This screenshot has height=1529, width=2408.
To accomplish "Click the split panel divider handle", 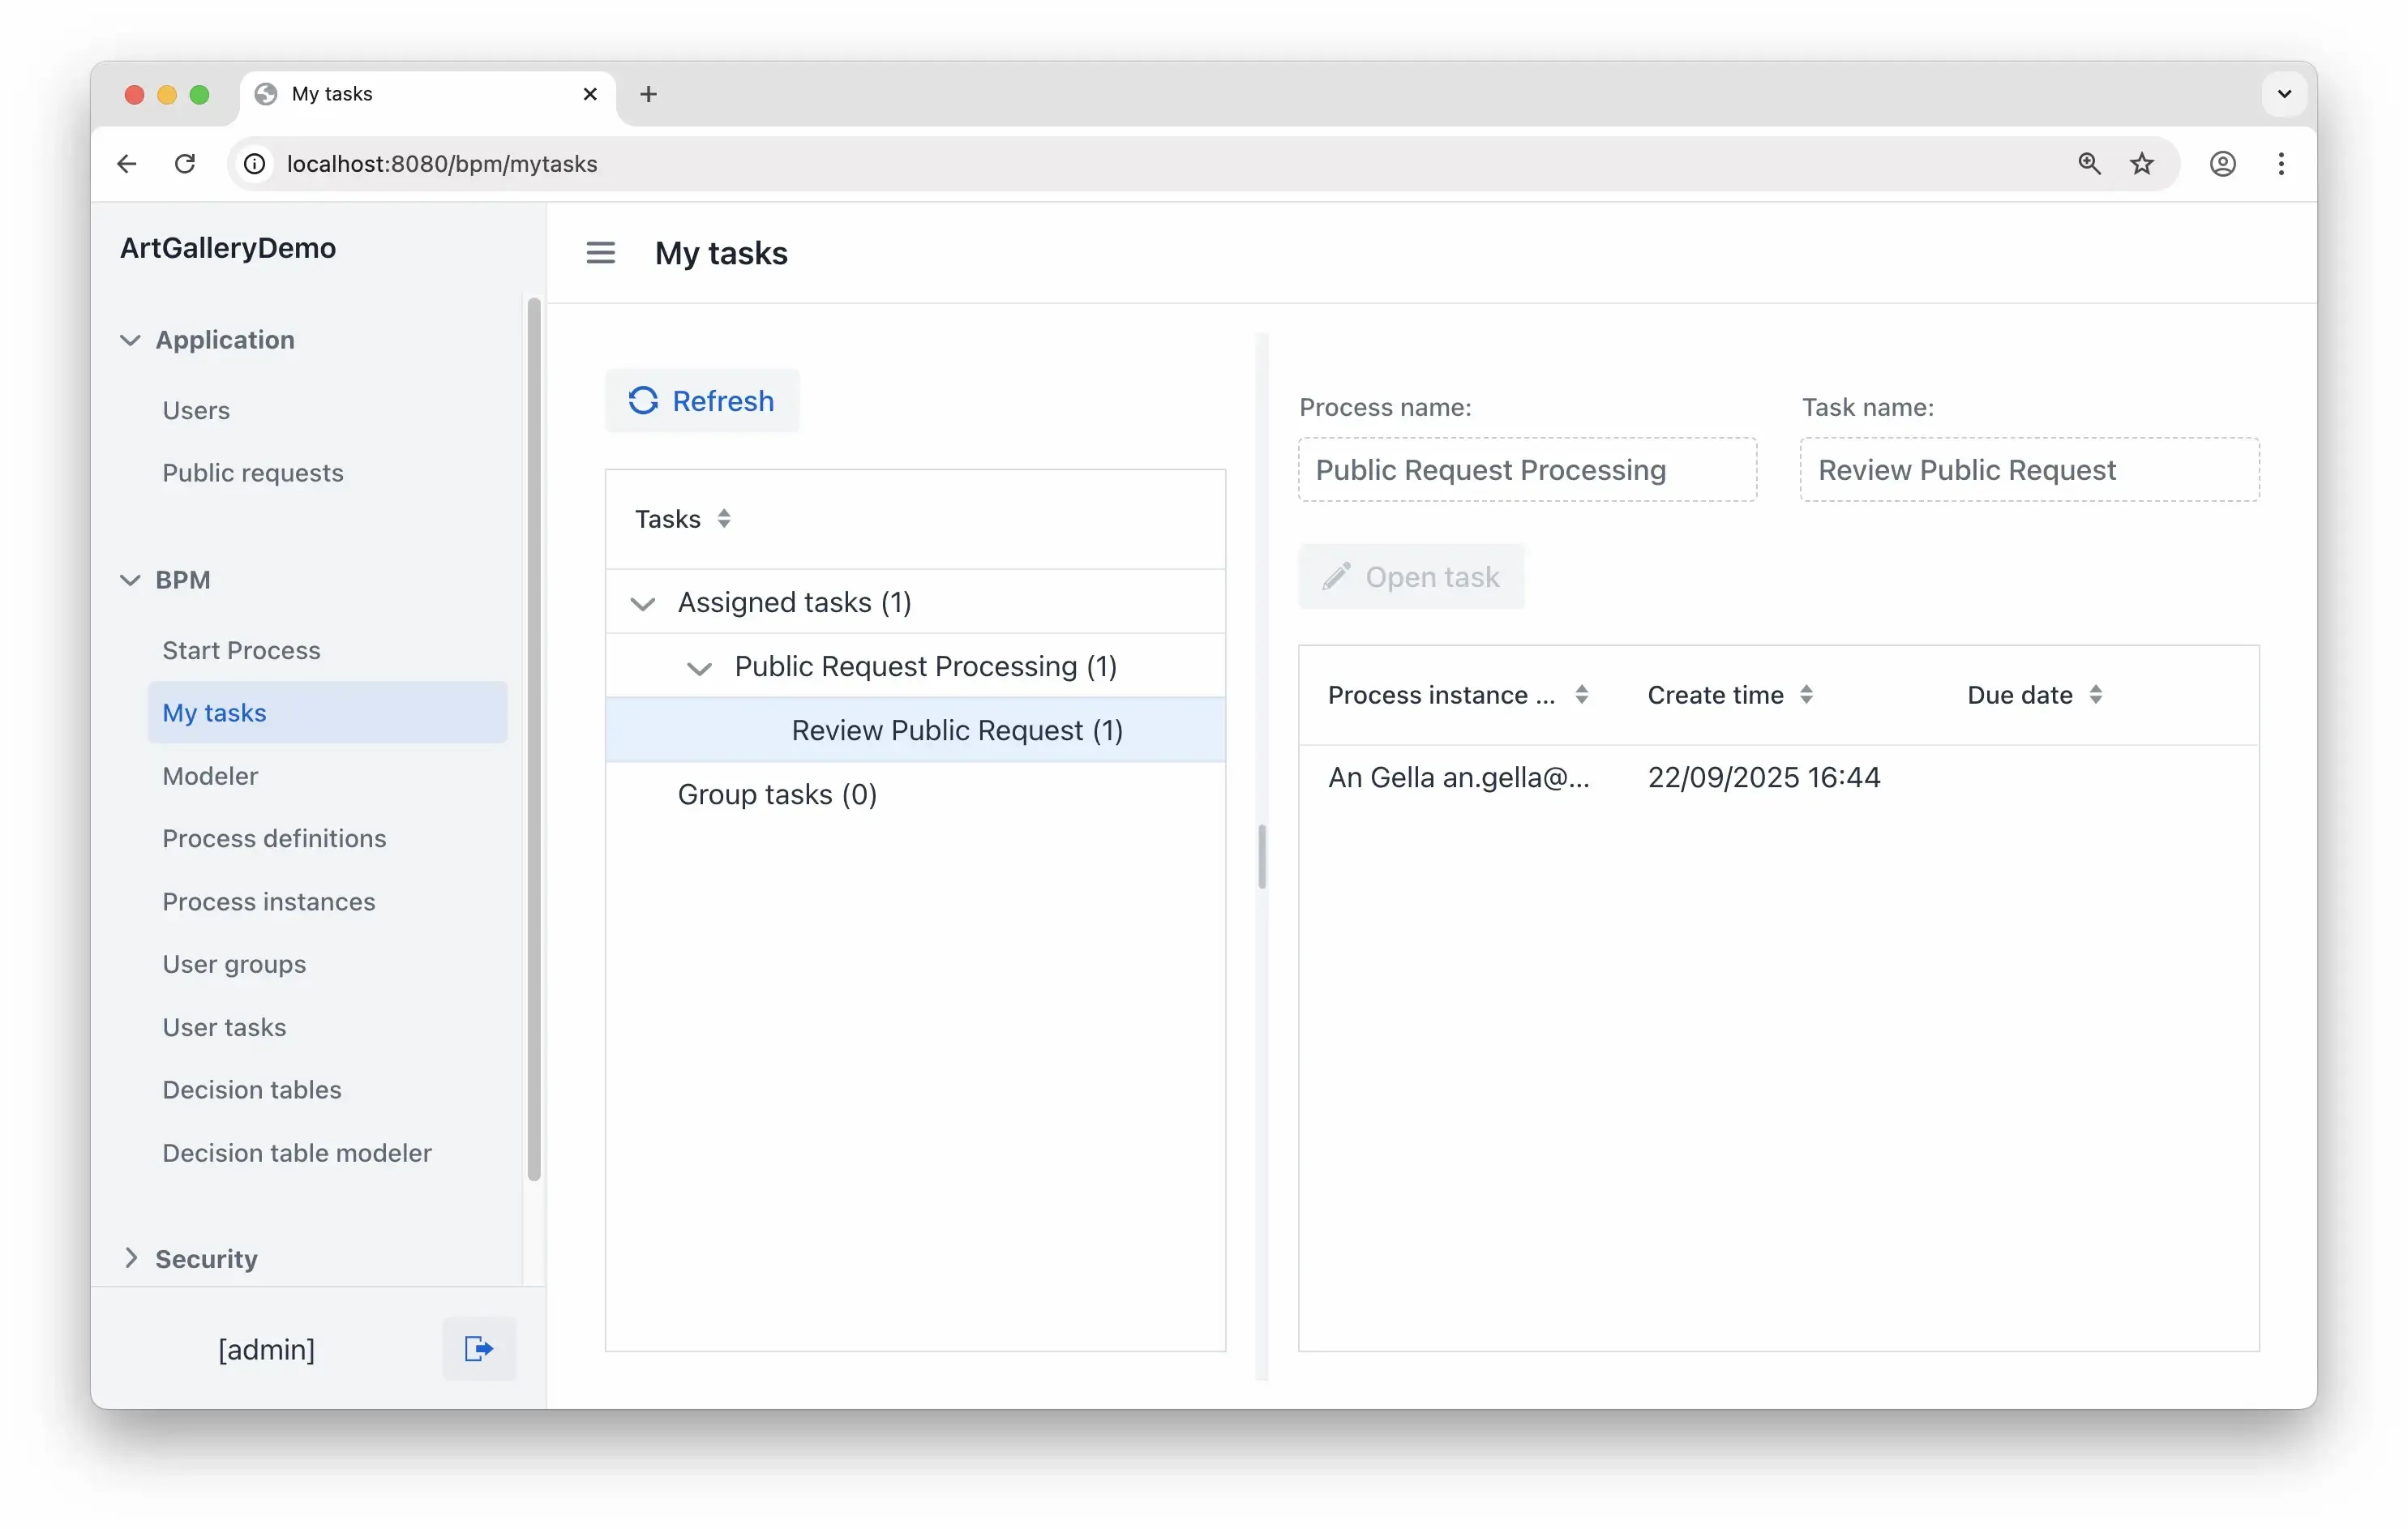I will [1262, 856].
